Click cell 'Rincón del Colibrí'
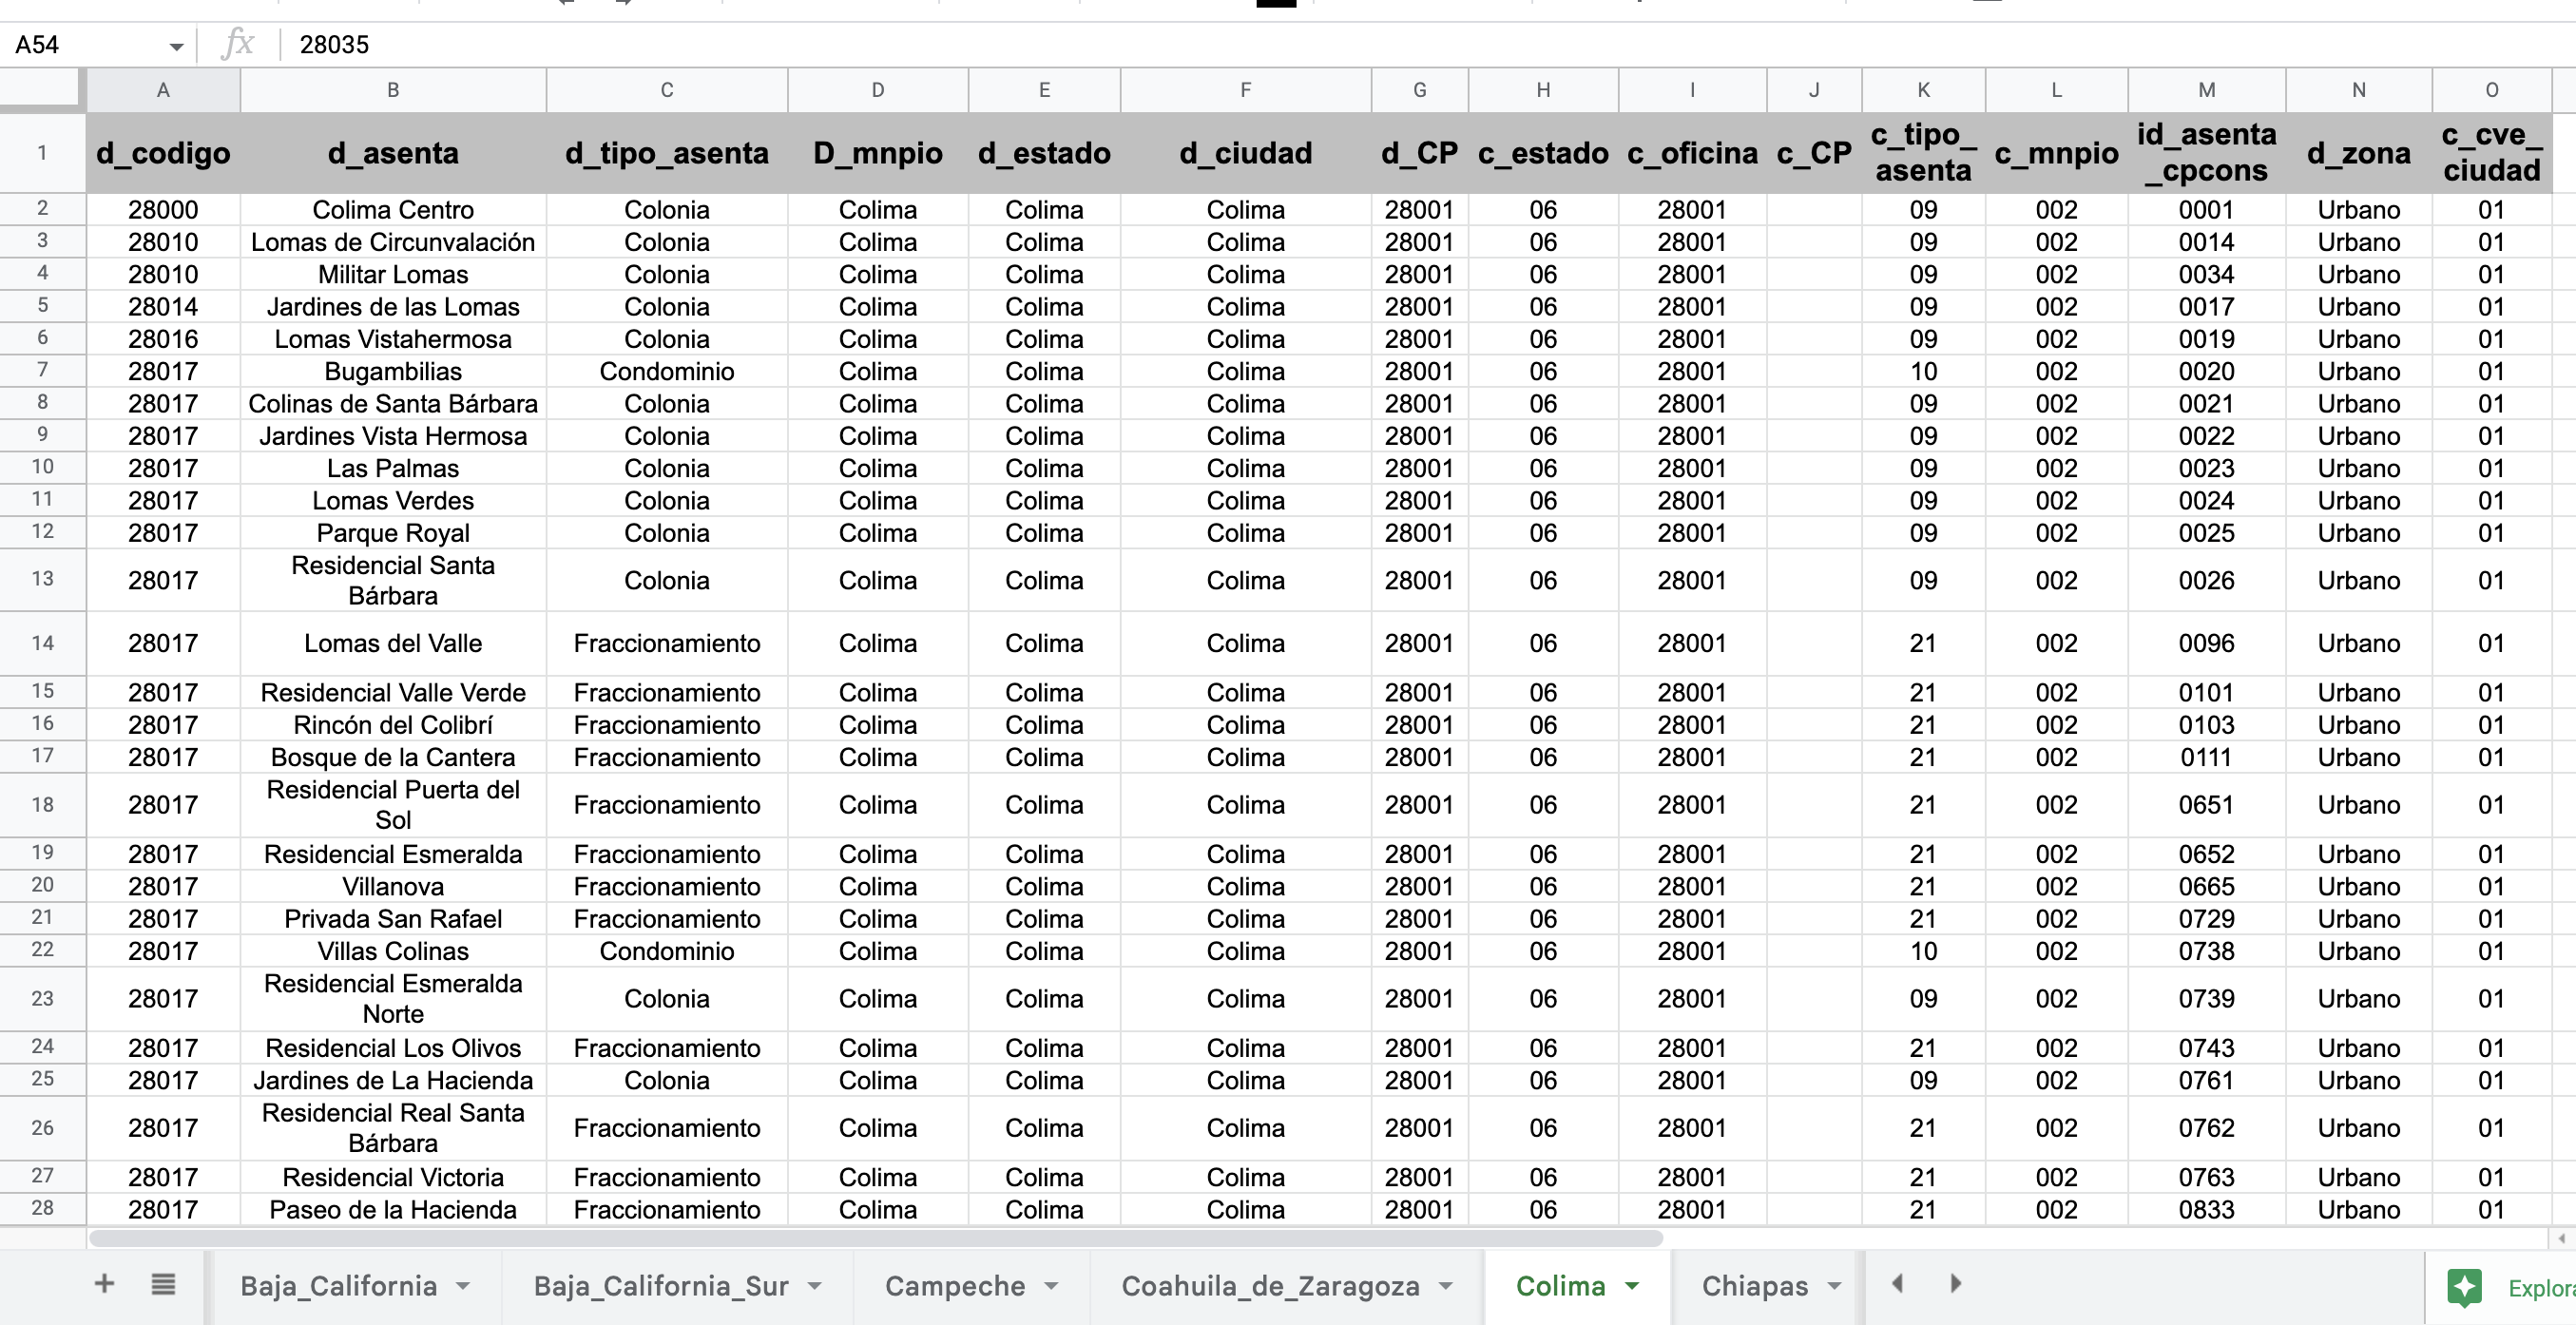The width and height of the screenshot is (2576, 1325). [393, 725]
